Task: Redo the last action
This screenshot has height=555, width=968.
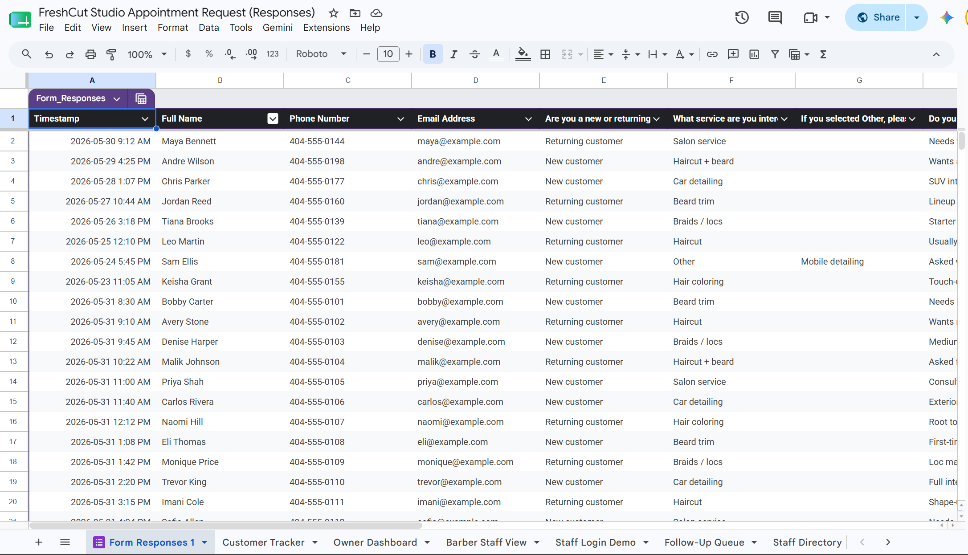Action: tap(69, 54)
